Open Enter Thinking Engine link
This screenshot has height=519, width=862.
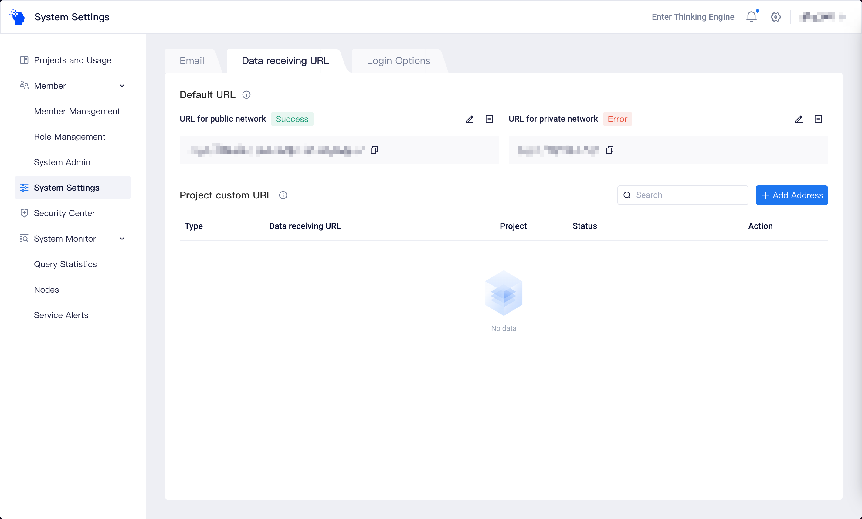693,16
